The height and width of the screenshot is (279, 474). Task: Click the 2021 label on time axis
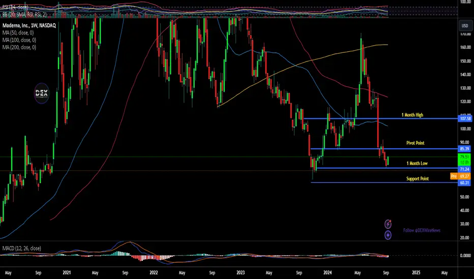coord(67,273)
